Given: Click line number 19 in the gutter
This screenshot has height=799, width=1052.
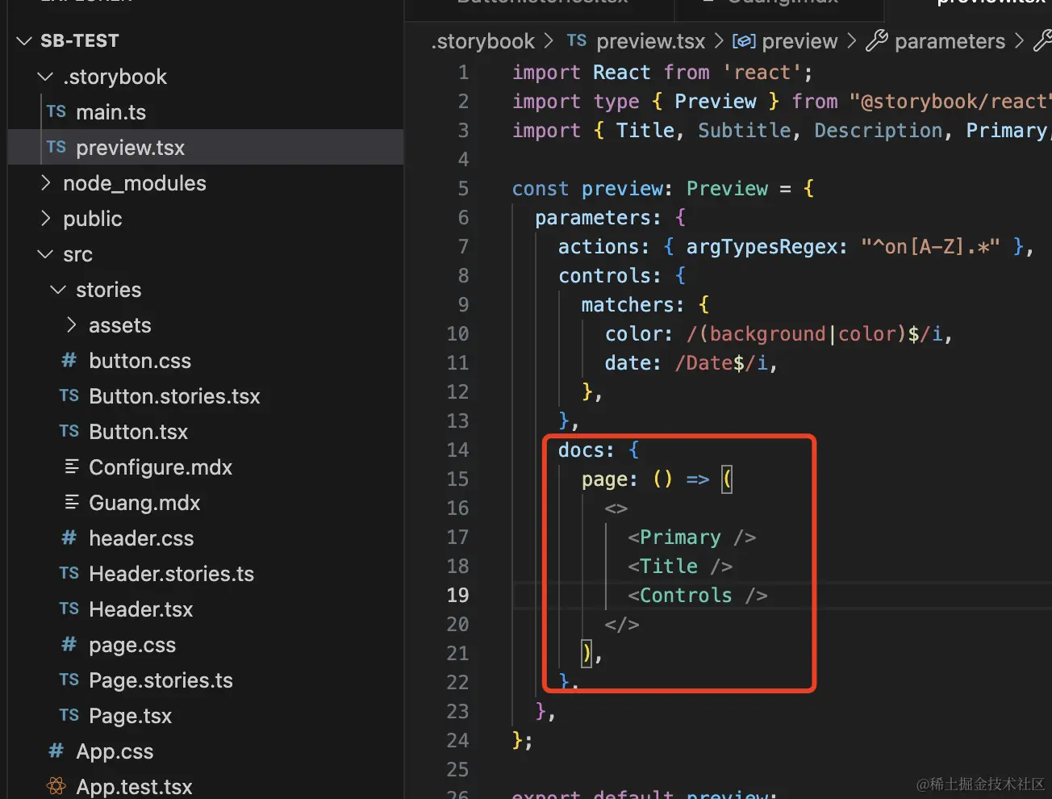Looking at the screenshot, I should [457, 595].
